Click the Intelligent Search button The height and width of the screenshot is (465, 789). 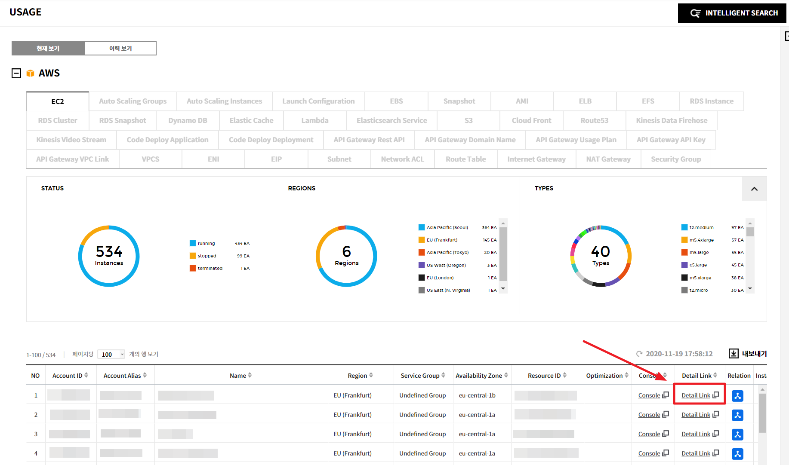733,13
